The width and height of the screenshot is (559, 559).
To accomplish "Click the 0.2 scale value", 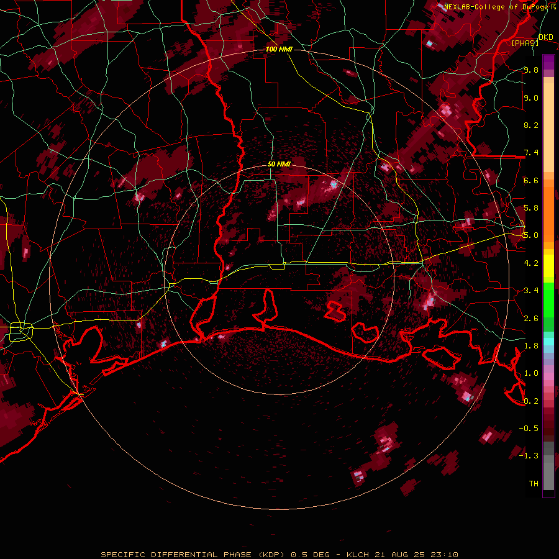I will (x=531, y=401).
